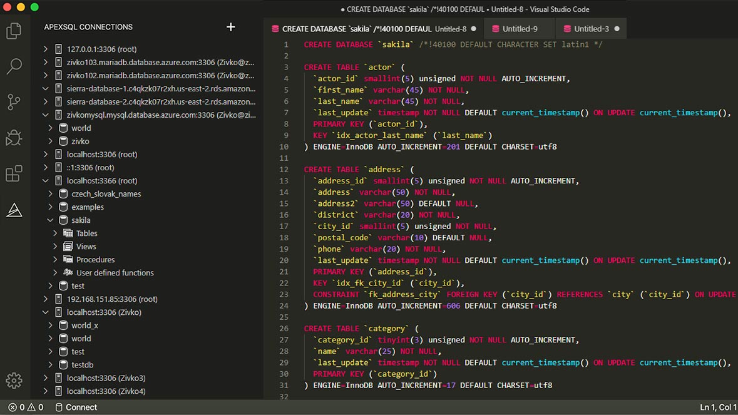
Task: Open the Source Control view
Action: point(14,102)
